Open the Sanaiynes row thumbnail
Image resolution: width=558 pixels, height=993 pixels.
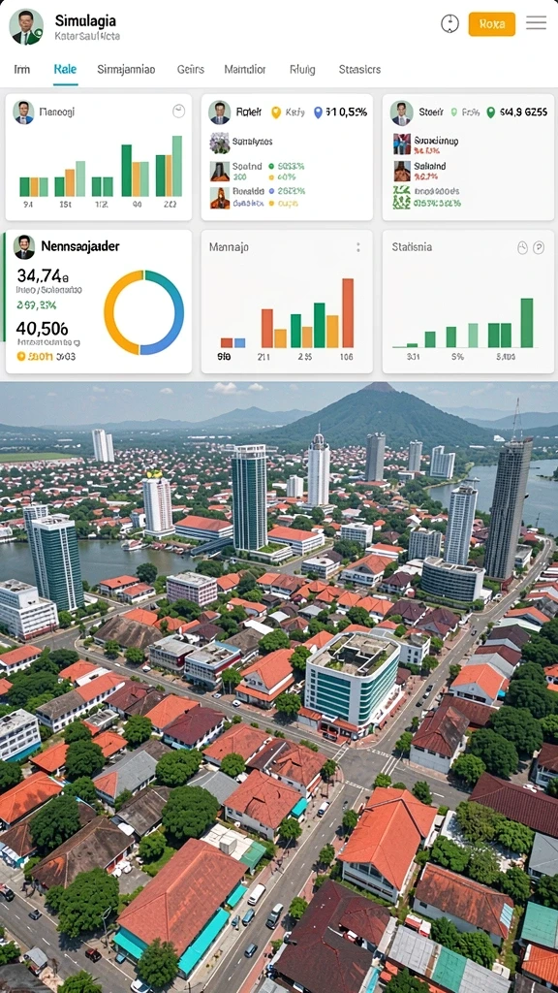click(220, 143)
